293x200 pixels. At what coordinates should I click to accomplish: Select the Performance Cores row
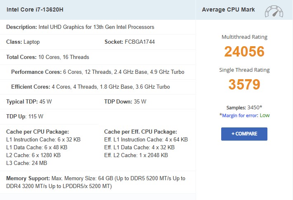[x=97, y=72]
